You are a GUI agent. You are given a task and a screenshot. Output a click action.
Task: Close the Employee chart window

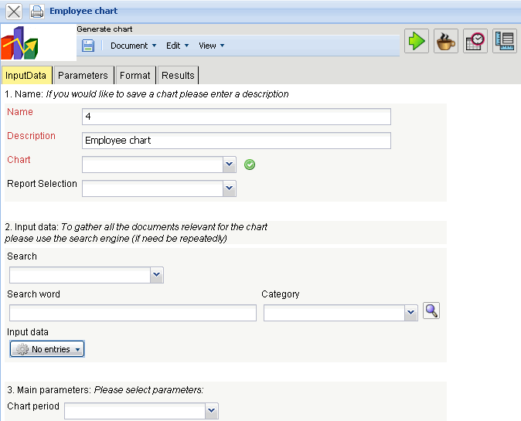coord(14,12)
